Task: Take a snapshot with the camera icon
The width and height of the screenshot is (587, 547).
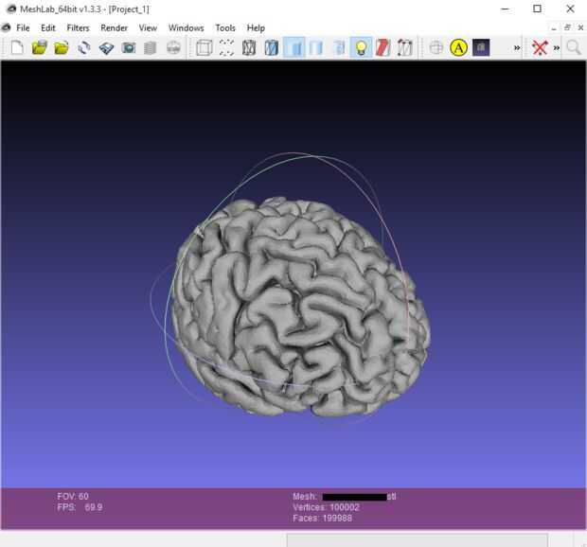Action: [129, 47]
